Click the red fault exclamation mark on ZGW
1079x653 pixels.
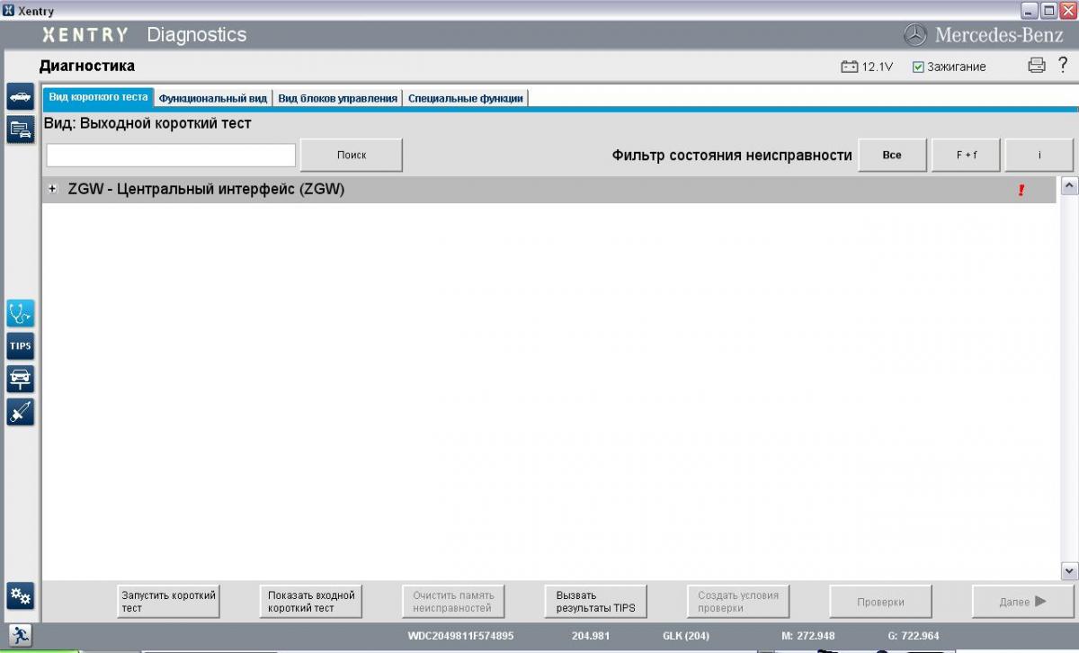[x=1021, y=190]
